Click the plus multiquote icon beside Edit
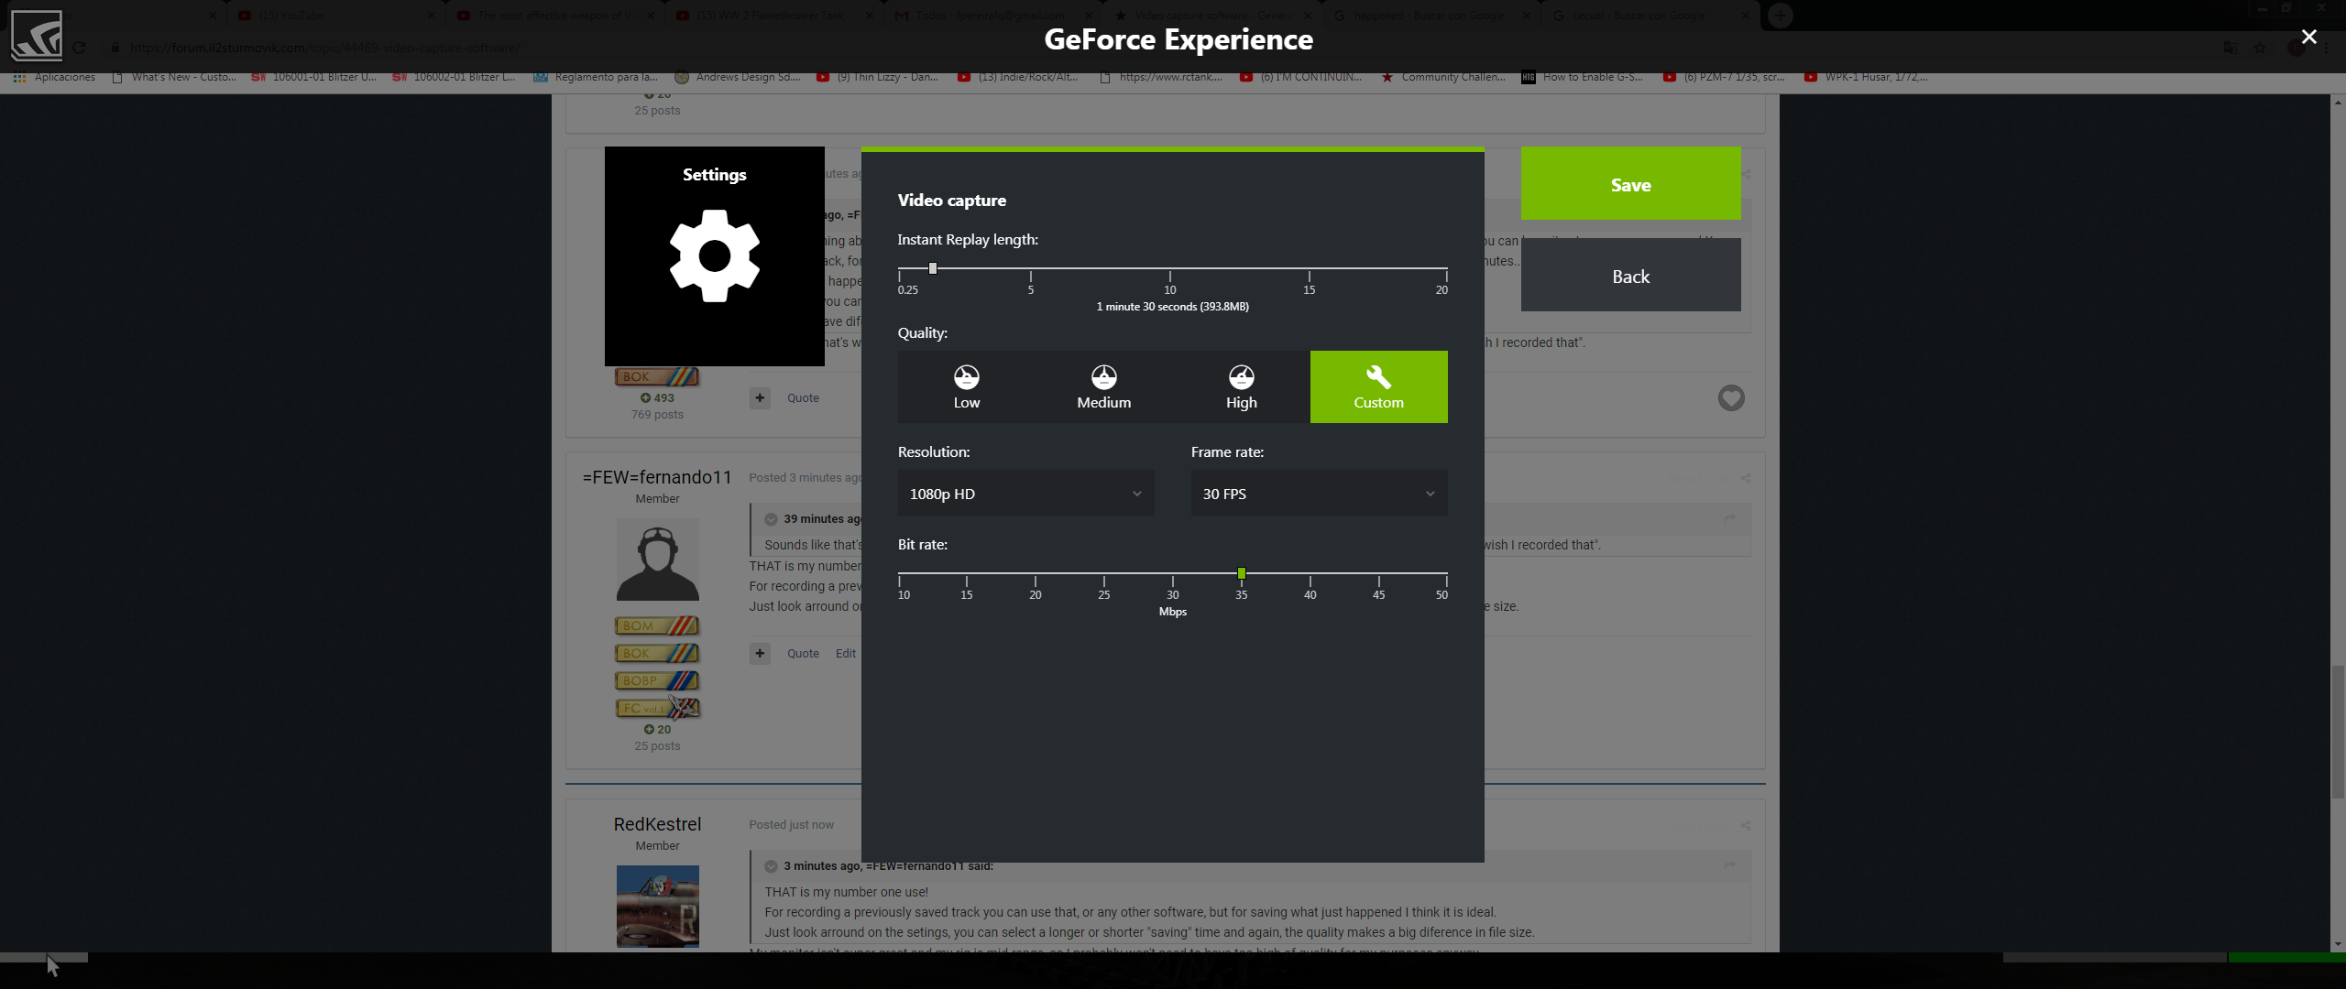 pyautogui.click(x=760, y=653)
